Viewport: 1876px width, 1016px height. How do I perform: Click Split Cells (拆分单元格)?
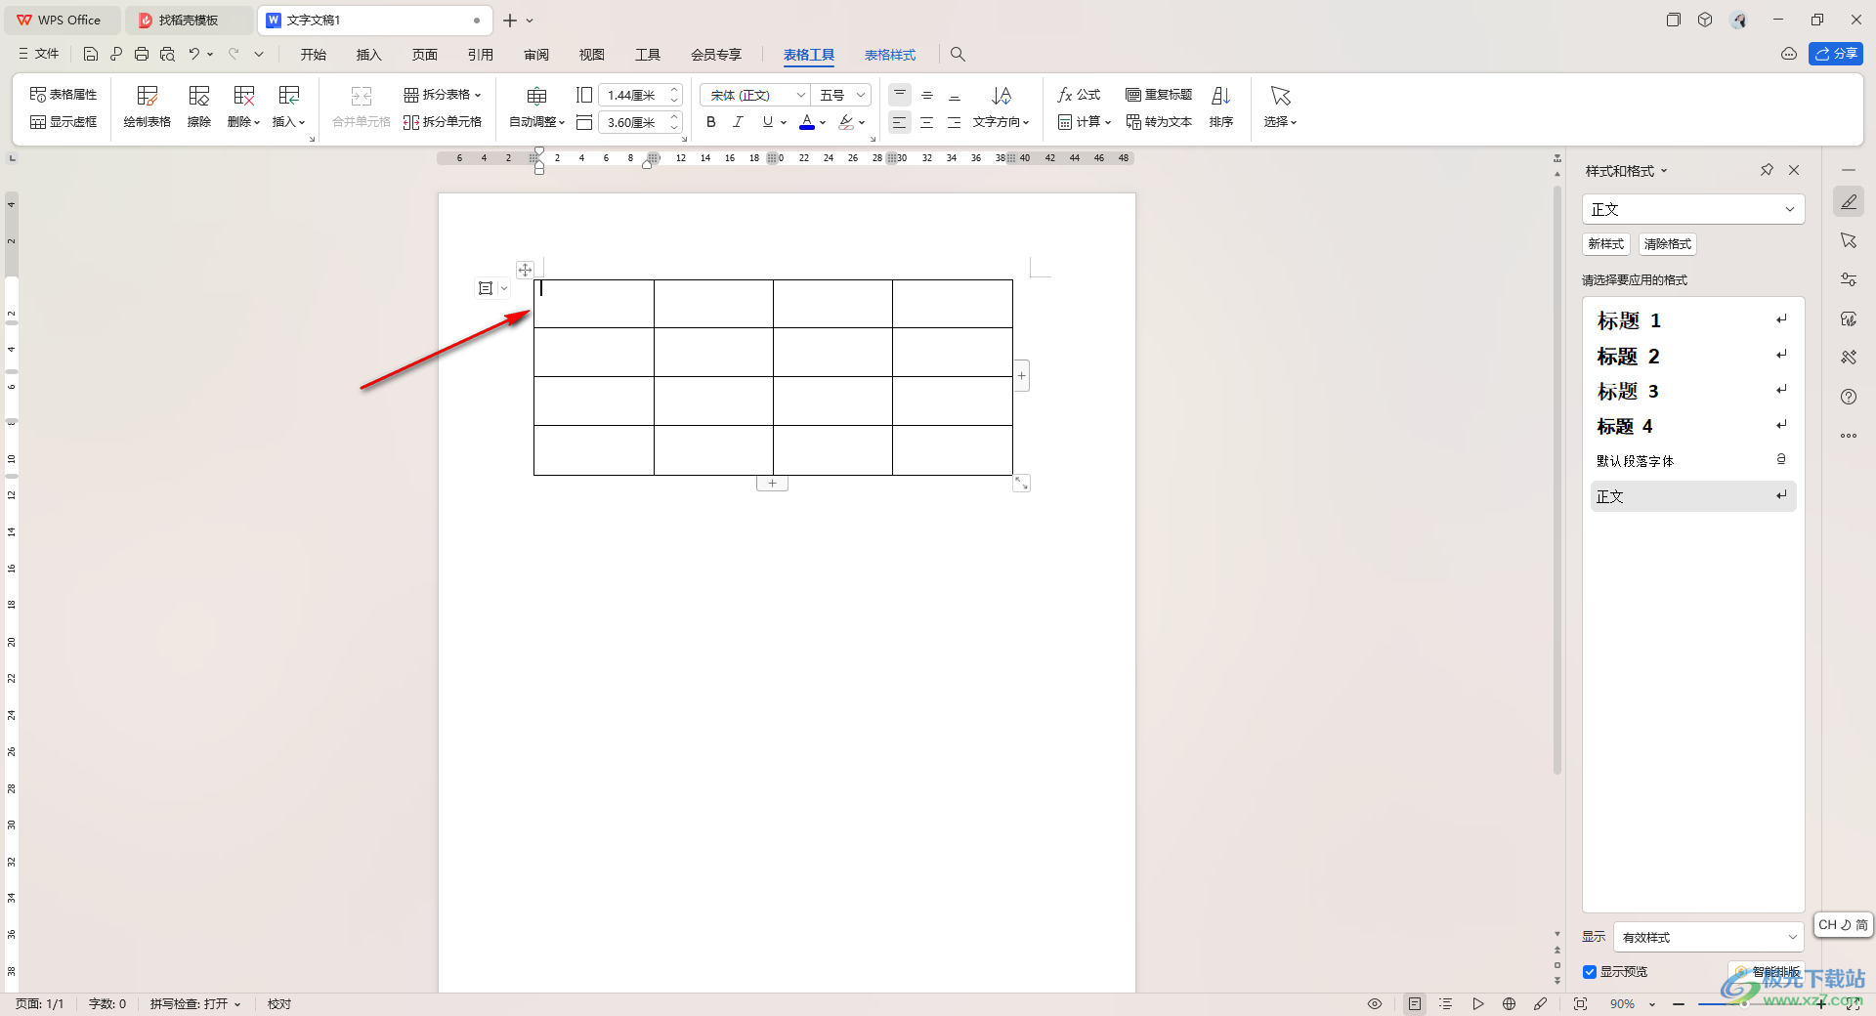tap(443, 122)
